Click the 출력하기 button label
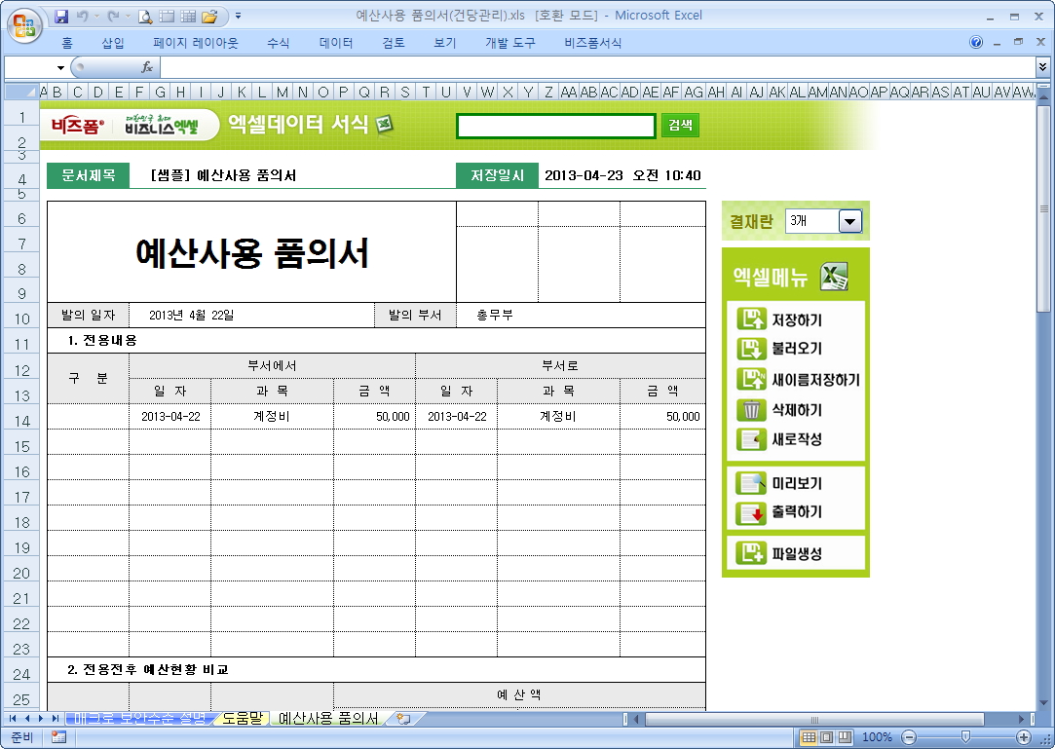 (797, 512)
